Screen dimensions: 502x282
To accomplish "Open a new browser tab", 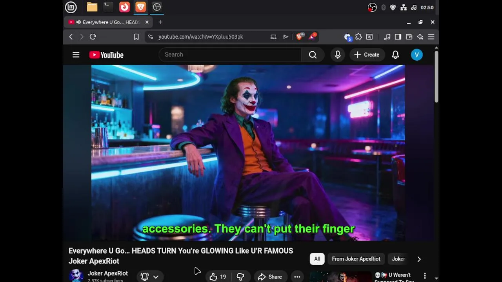I will click(160, 22).
